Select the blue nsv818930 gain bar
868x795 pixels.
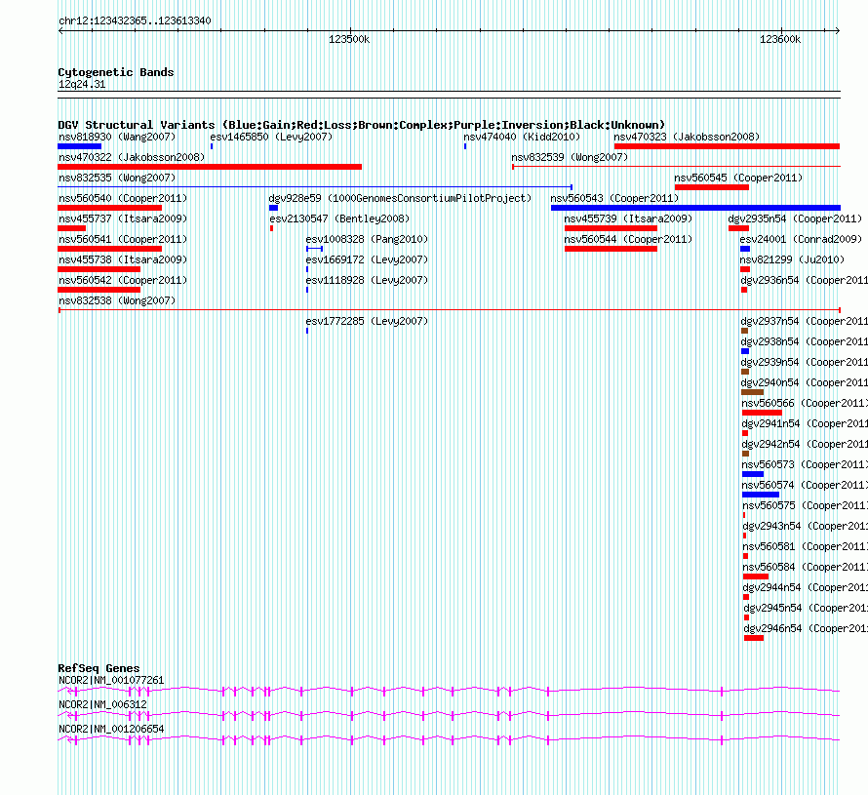pyautogui.click(x=80, y=146)
